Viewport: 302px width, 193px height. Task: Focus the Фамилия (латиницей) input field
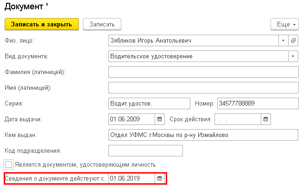coord(203,72)
